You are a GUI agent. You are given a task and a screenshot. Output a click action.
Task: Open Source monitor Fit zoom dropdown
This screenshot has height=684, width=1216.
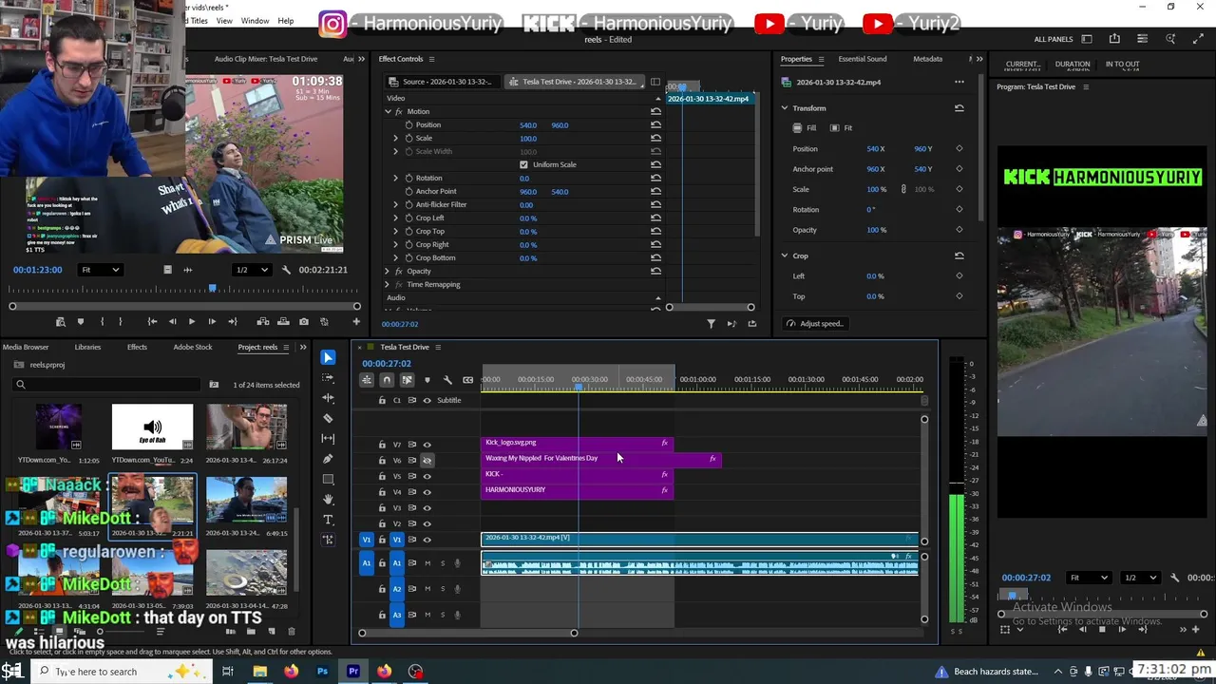[100, 270]
